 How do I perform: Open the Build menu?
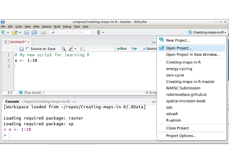57,27
